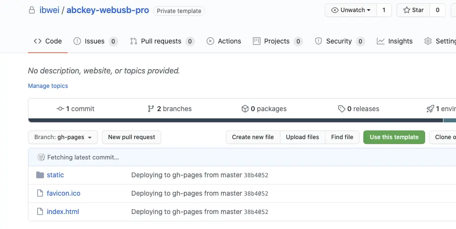The image size is (456, 229).
Task: Click the static folder icon
Action: 40,175
